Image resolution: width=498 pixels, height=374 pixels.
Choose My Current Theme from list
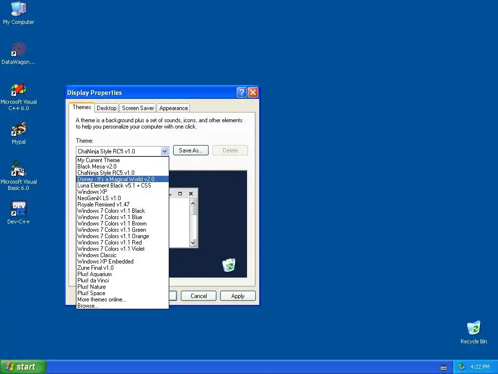(122, 160)
